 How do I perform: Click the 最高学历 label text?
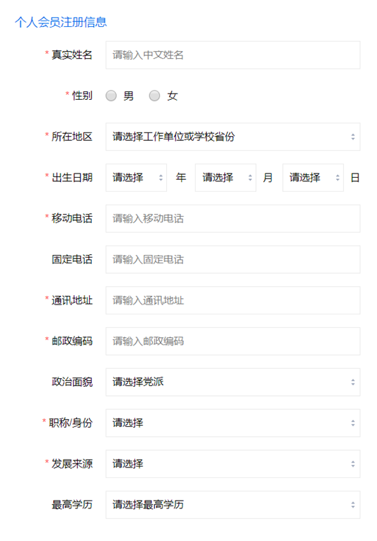(x=72, y=505)
